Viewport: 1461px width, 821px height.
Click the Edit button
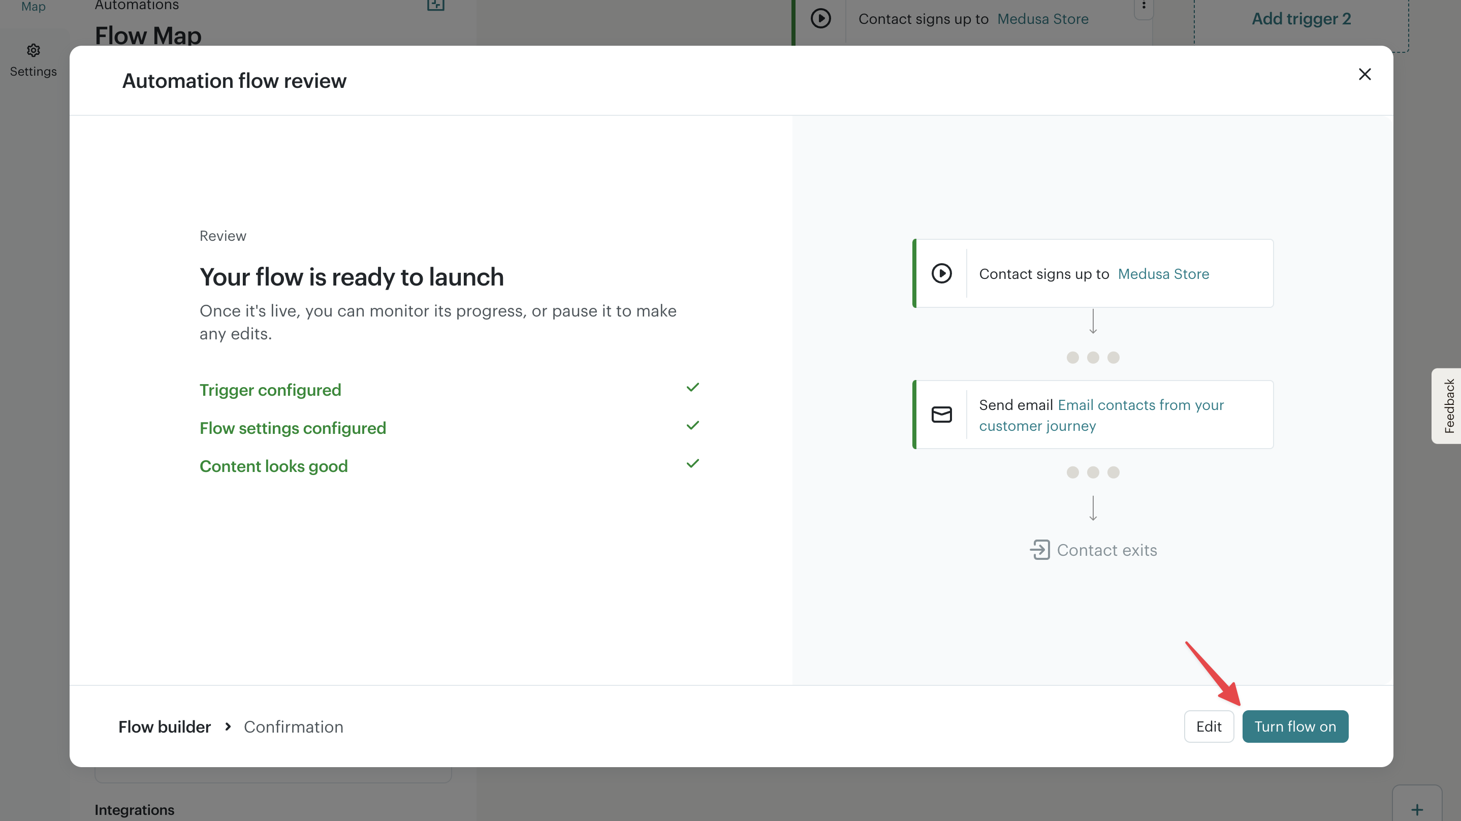click(x=1209, y=726)
